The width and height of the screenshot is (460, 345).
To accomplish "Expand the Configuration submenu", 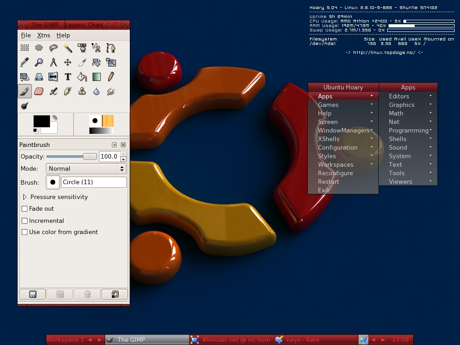I will pyautogui.click(x=343, y=147).
